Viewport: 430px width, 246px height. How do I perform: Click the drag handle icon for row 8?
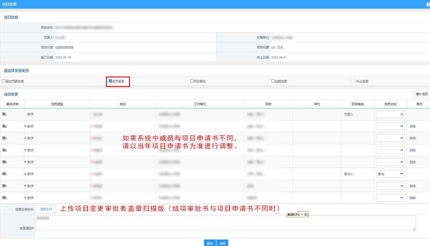coord(4,198)
